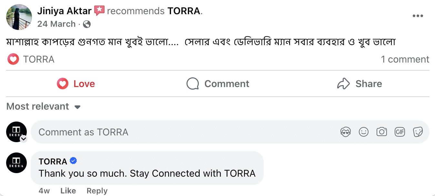Open the sticker picker icon
The image size is (435, 196).
click(x=418, y=132)
